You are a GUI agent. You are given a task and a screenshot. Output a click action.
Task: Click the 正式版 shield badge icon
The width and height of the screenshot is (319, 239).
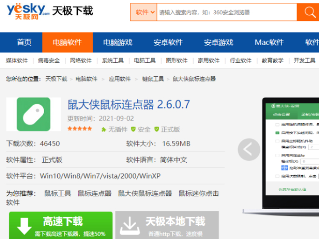pos(156,129)
